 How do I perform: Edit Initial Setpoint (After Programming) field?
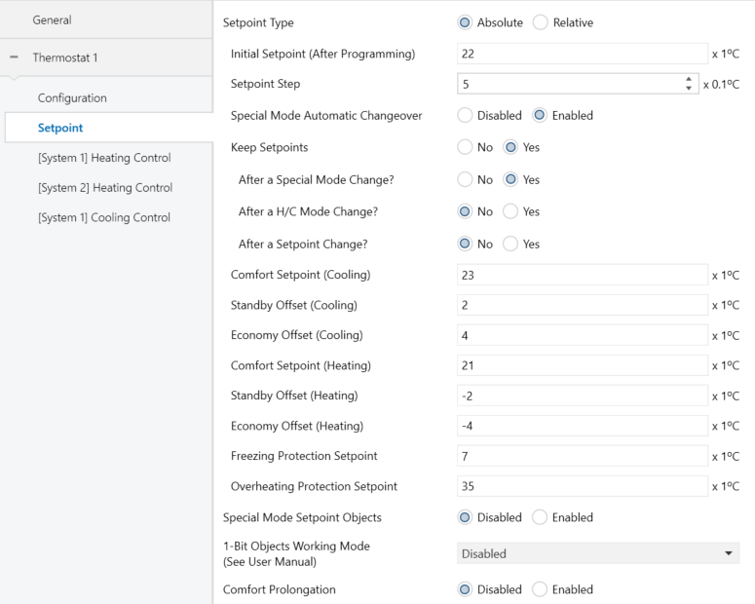click(583, 54)
